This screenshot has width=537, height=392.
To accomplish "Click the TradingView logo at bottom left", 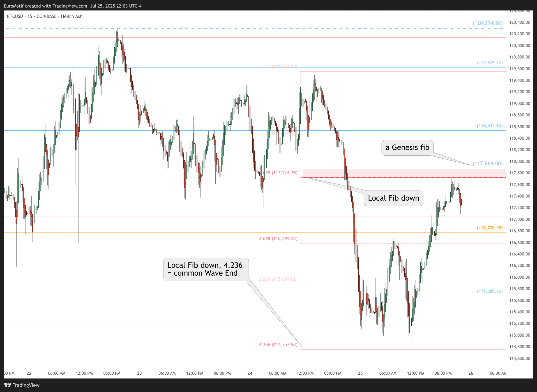I will [22, 385].
